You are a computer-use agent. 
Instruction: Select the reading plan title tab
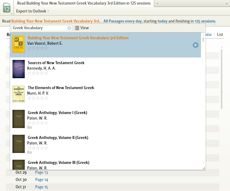[84, 3]
